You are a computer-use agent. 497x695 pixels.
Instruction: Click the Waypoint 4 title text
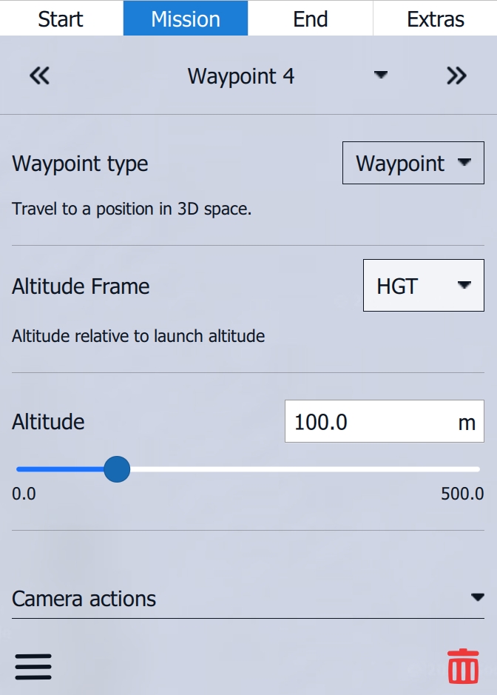tap(241, 75)
